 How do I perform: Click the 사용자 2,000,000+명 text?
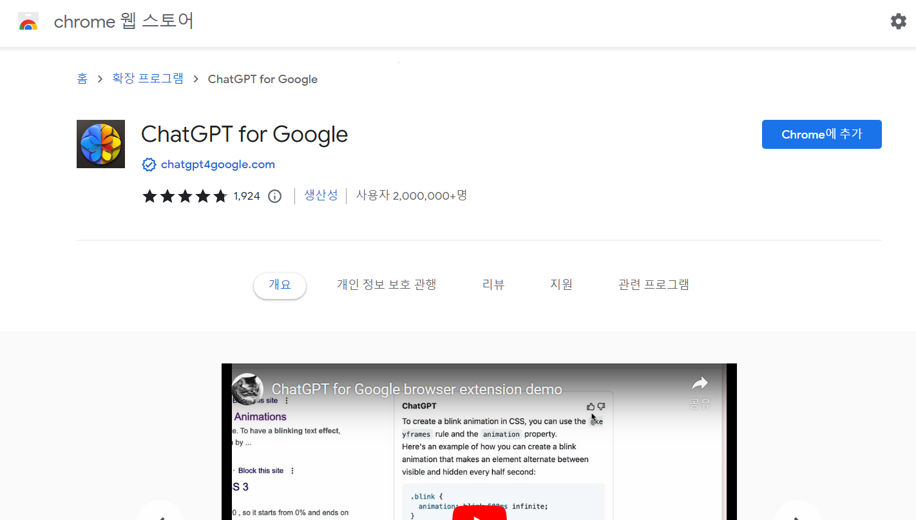coord(412,195)
